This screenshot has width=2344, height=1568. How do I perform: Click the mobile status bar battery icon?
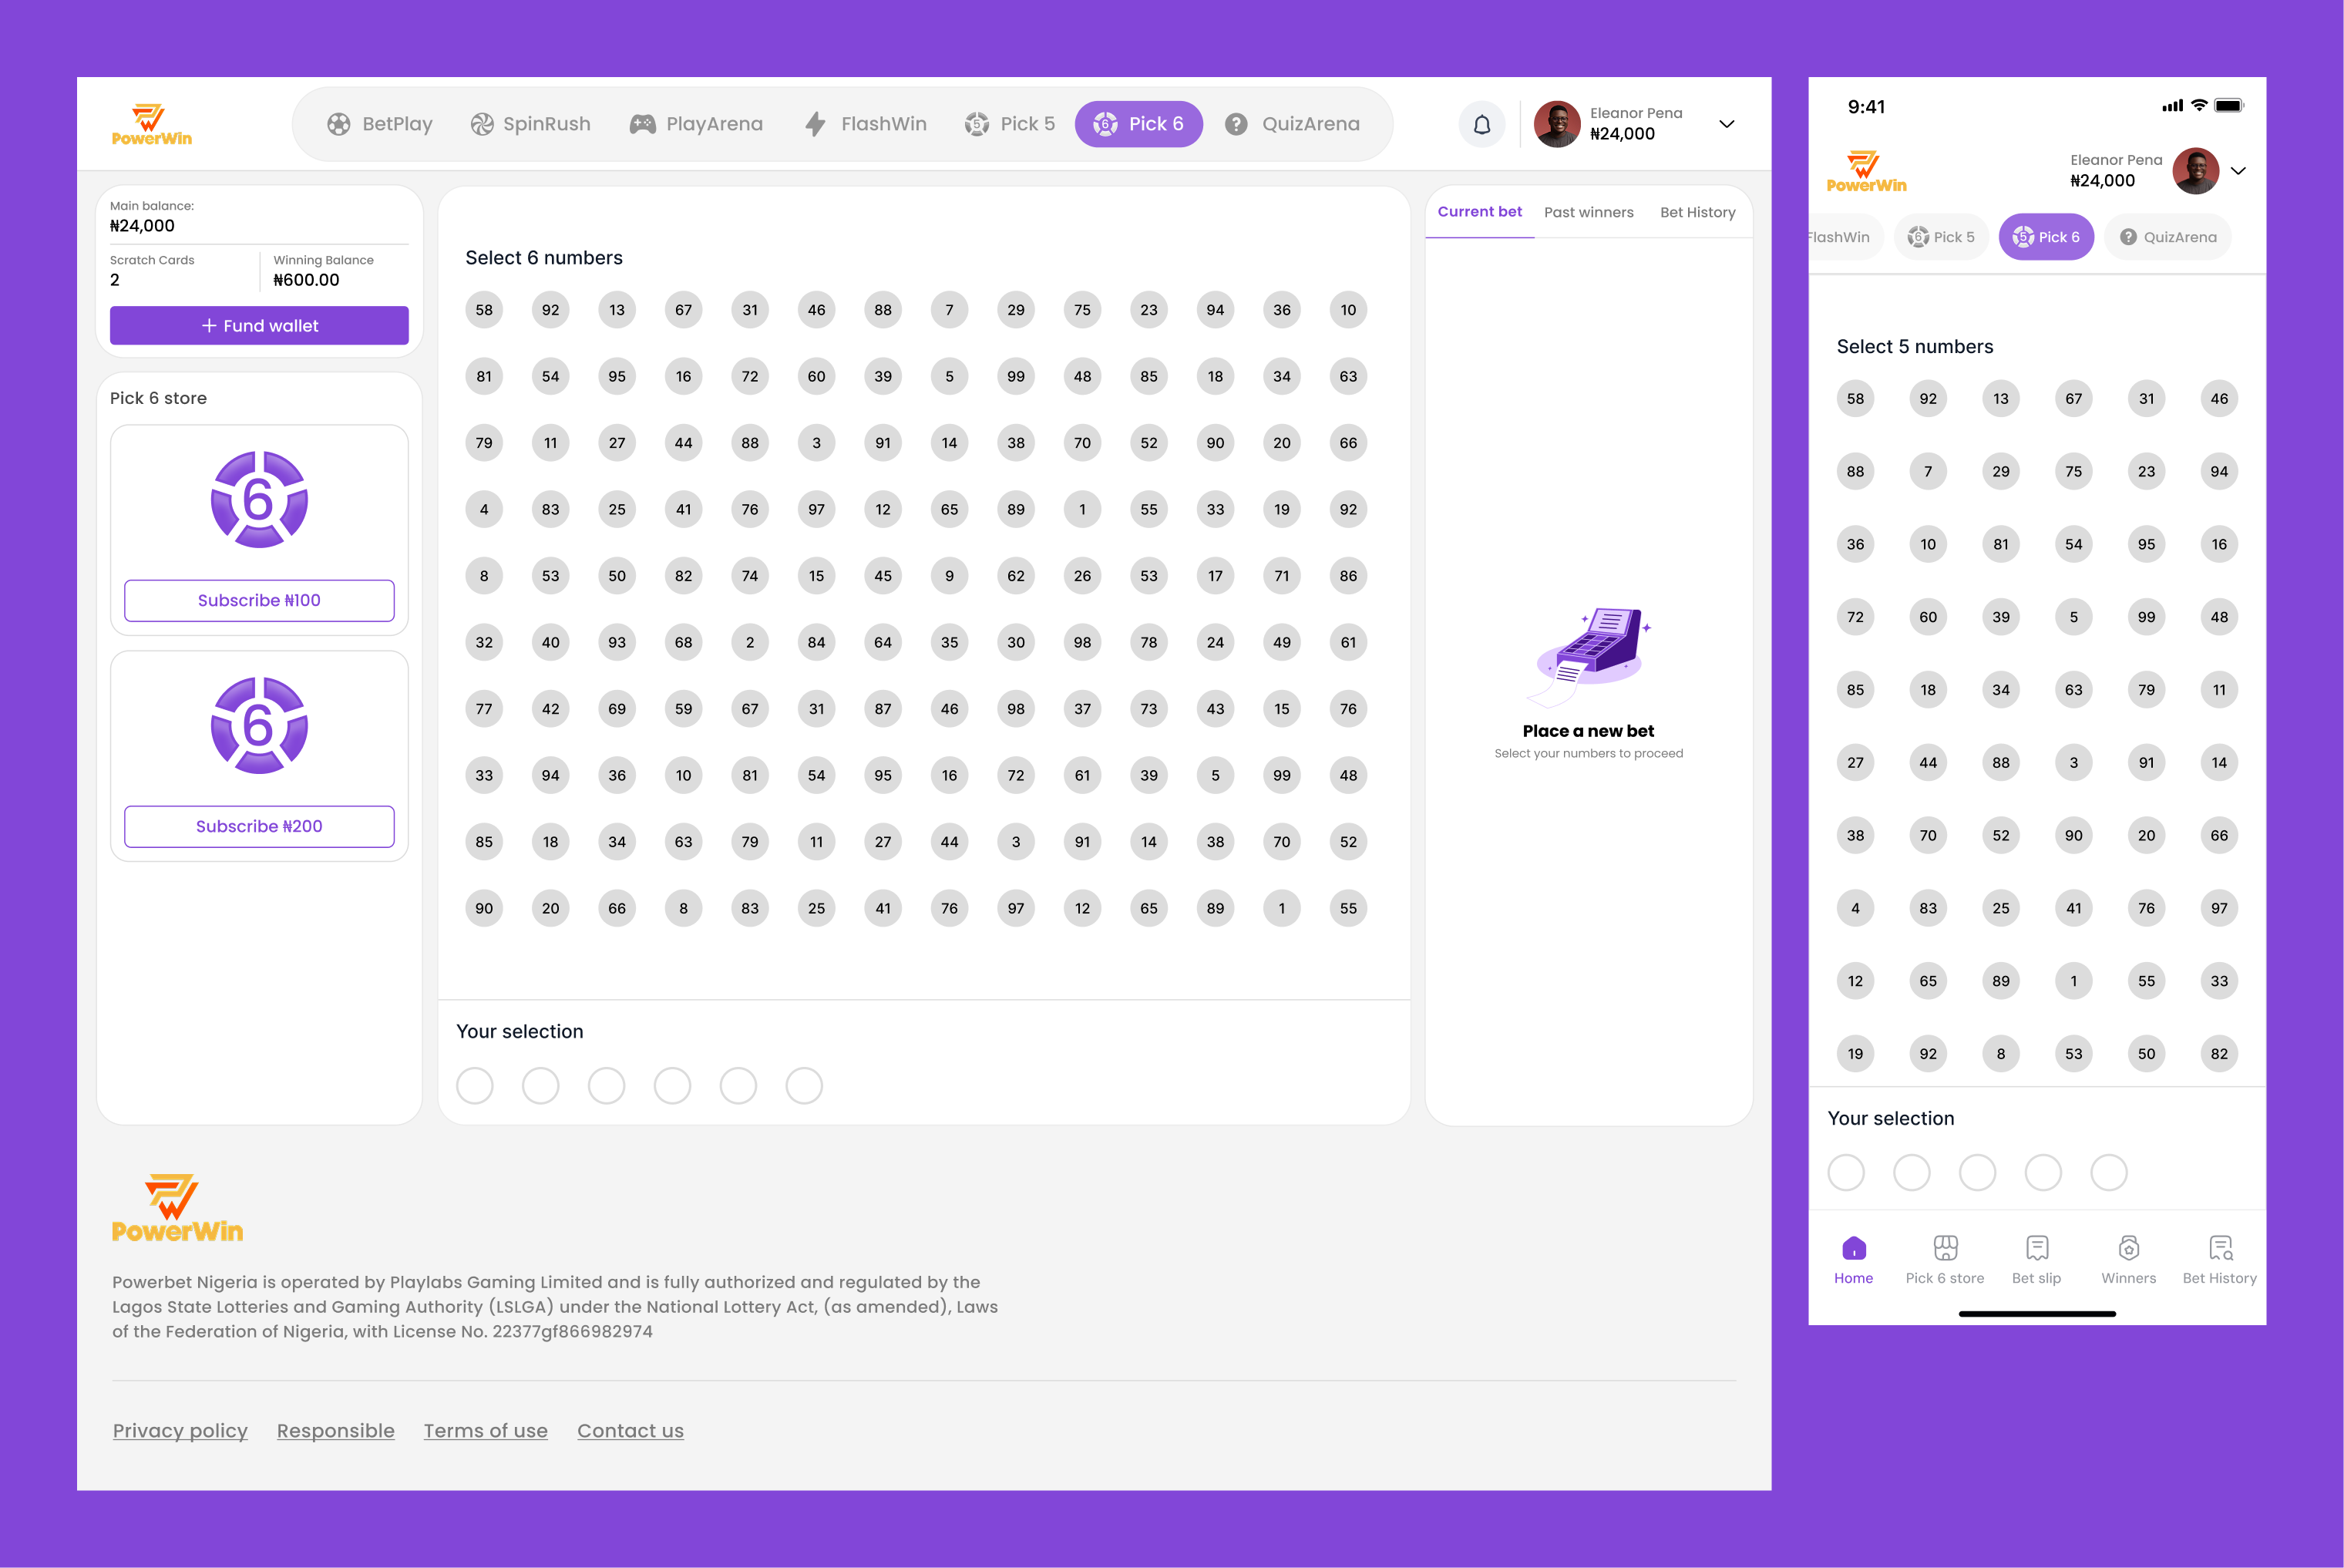click(x=2229, y=105)
